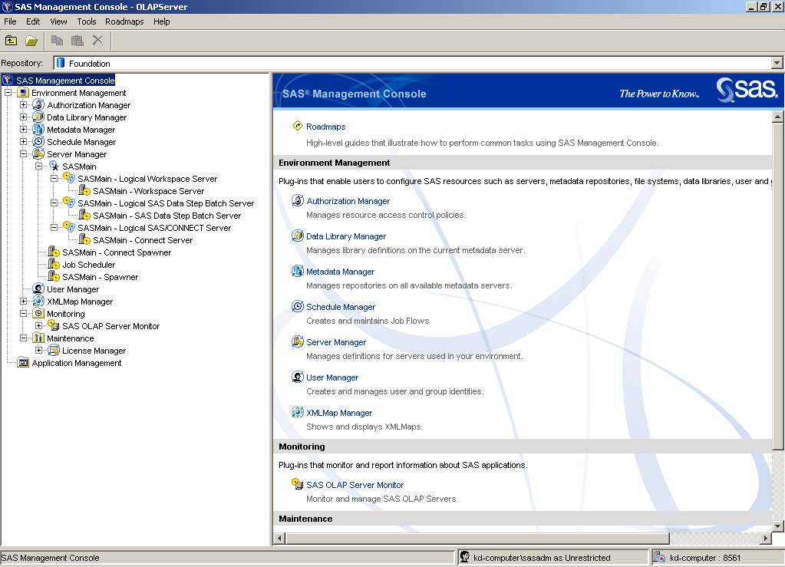The height and width of the screenshot is (567, 785).
Task: Click the Open folder toolbar icon
Action: [31, 41]
